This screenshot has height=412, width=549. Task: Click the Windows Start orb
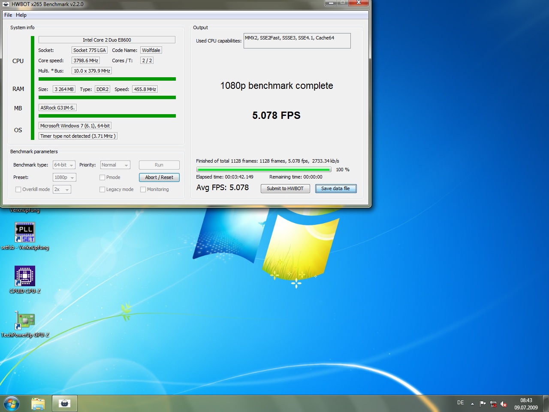12,403
